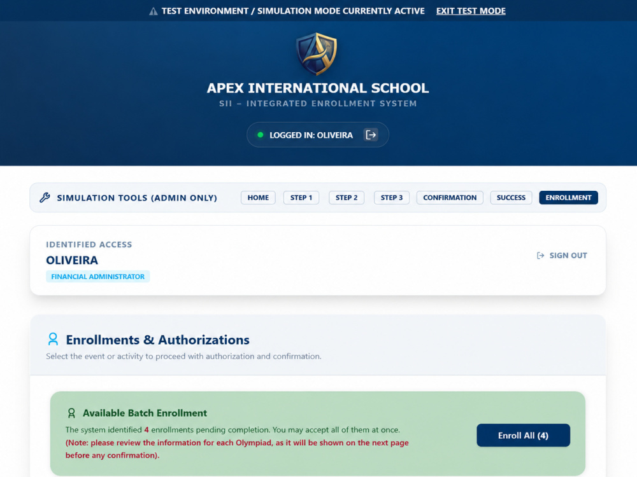
Task: Select the active ENROLLMENT tab
Action: click(x=568, y=198)
